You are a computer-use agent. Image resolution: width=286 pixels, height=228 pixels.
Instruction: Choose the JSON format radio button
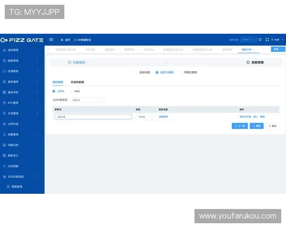(54, 91)
